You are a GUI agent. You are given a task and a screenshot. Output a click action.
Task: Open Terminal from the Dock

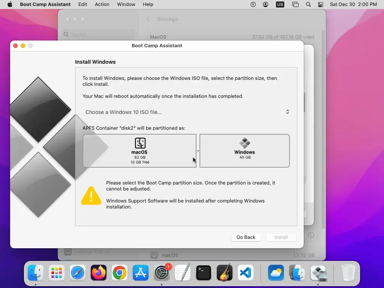[x=204, y=273]
